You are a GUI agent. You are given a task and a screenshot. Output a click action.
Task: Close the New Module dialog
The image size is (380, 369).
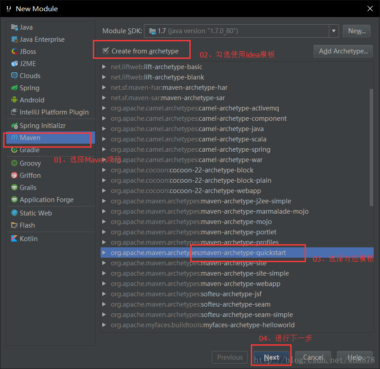point(370,9)
